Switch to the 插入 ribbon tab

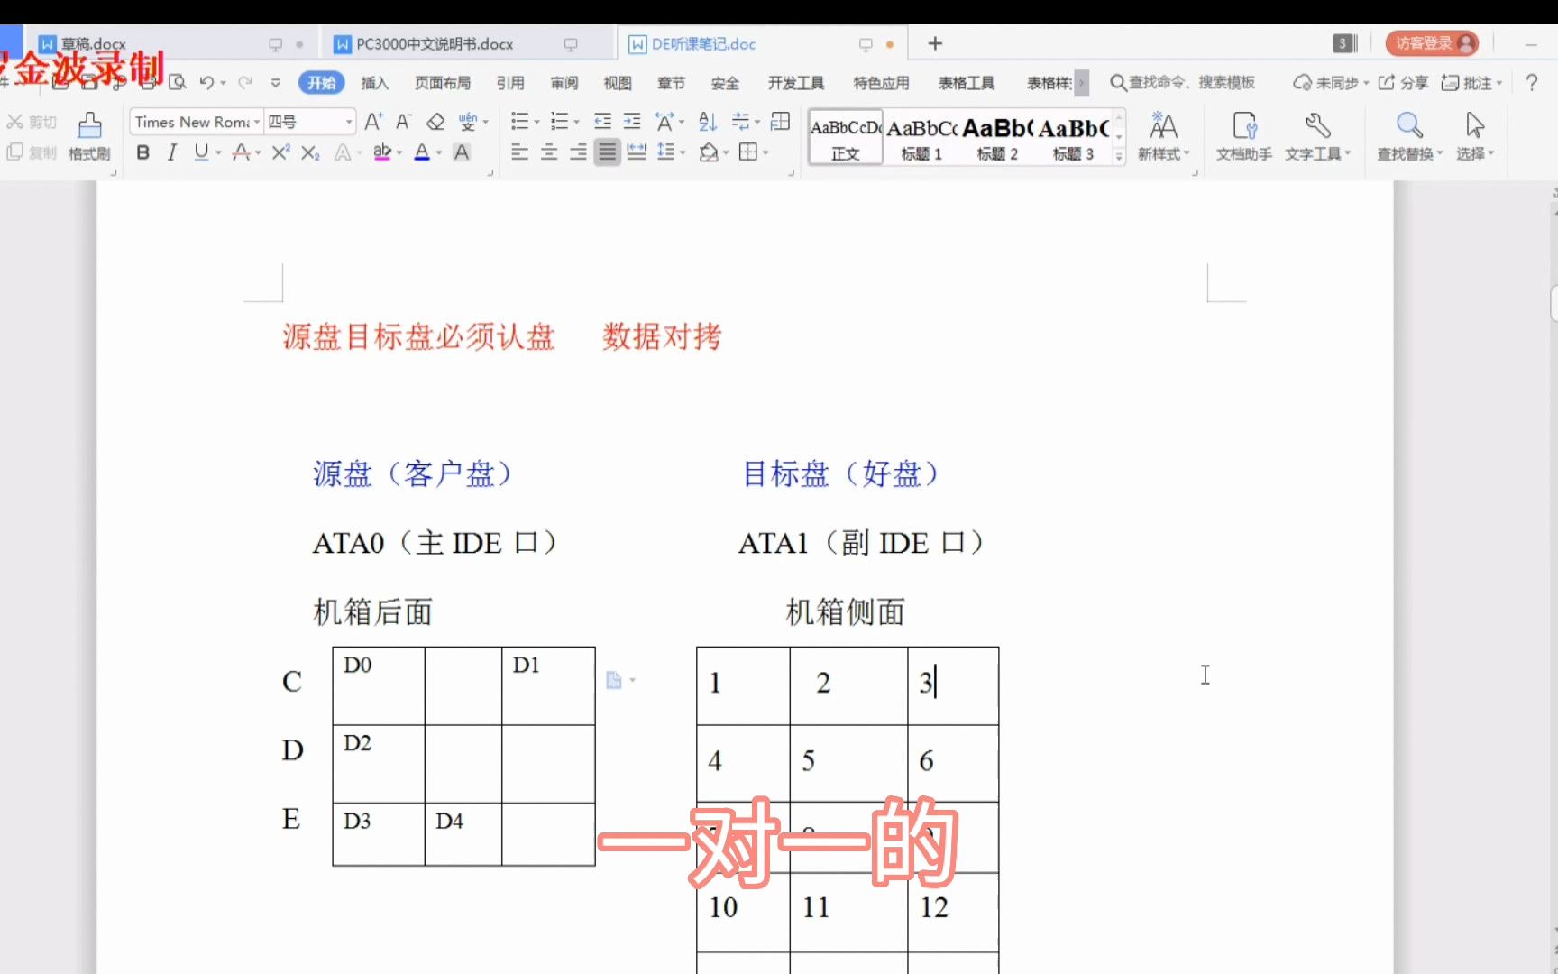pyautogui.click(x=375, y=82)
